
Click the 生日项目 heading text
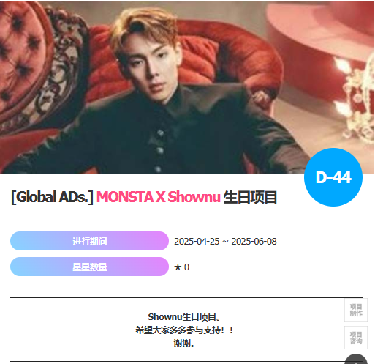[250, 197]
